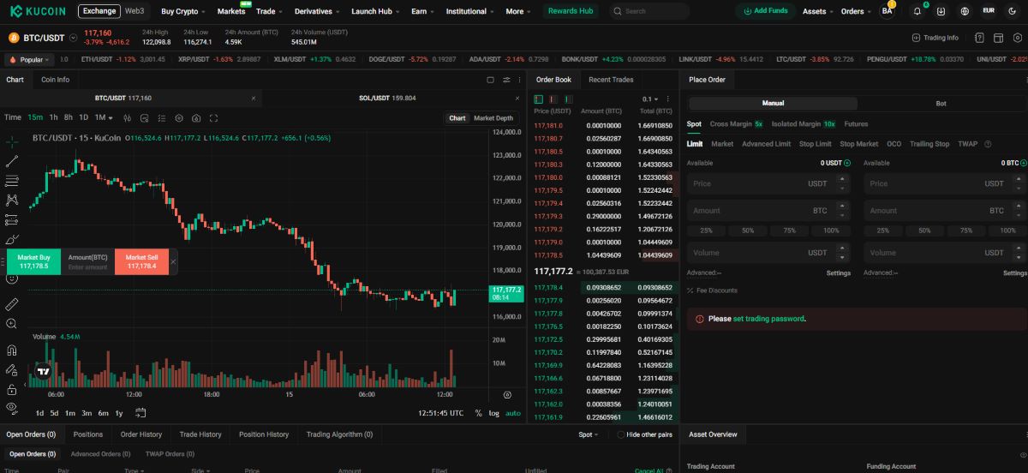Toggle log scale on chart

point(494,413)
